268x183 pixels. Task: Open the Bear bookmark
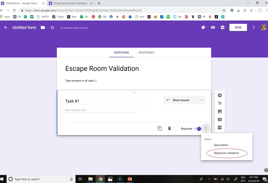point(72,17)
